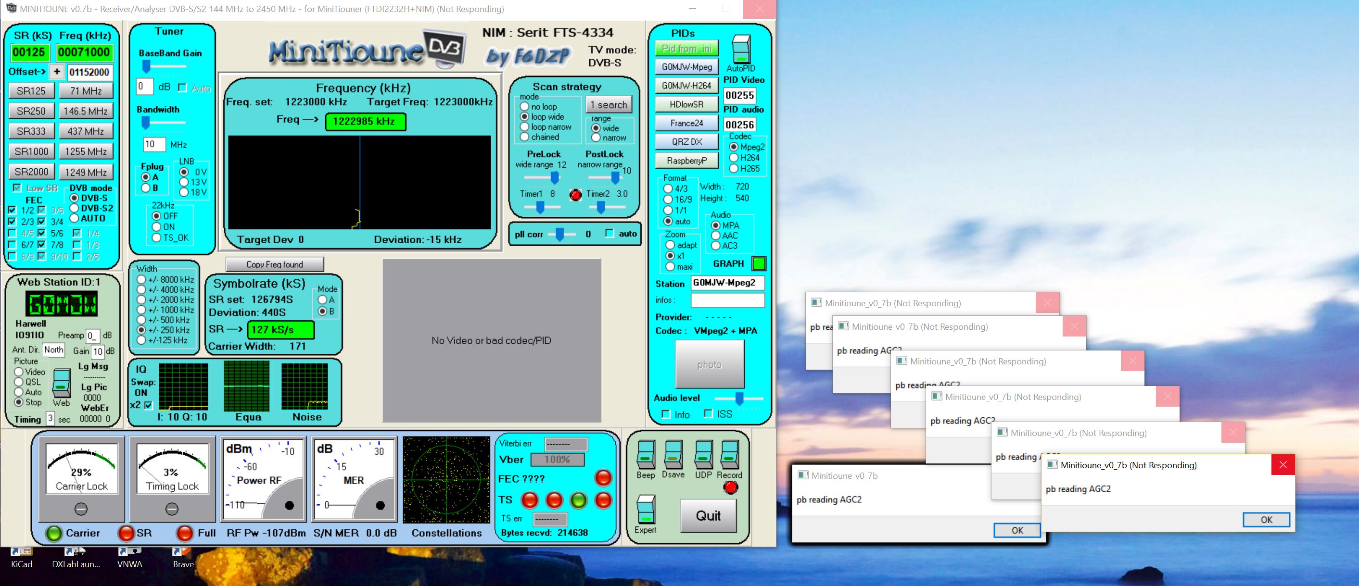Image resolution: width=1359 pixels, height=586 pixels.
Task: Adjust the Audio level slider
Action: click(x=739, y=399)
